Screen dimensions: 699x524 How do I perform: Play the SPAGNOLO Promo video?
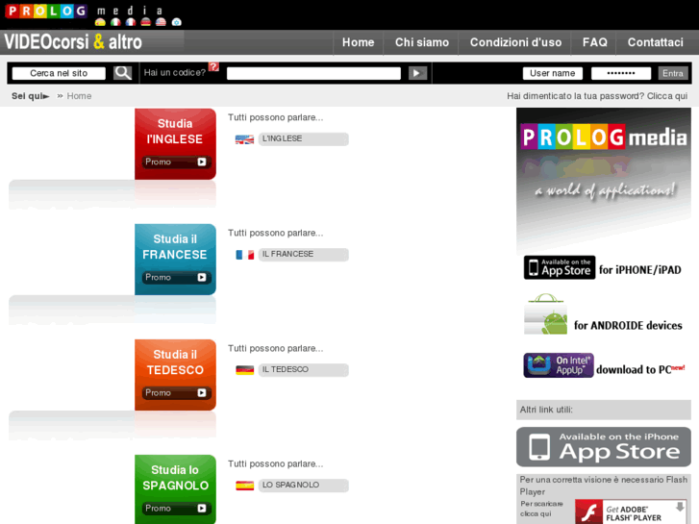(176, 509)
